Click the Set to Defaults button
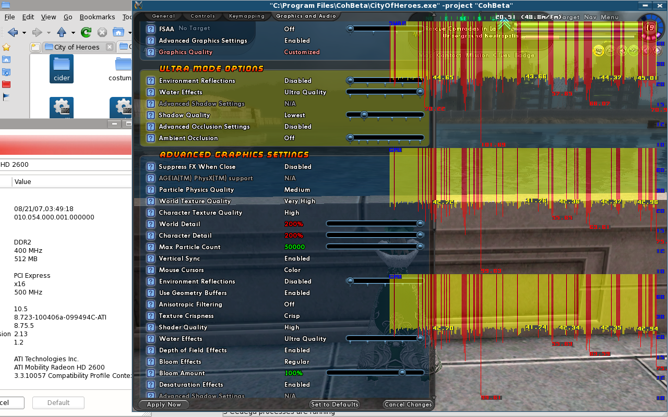Screen dimensions: 668x417 [x=335, y=404]
